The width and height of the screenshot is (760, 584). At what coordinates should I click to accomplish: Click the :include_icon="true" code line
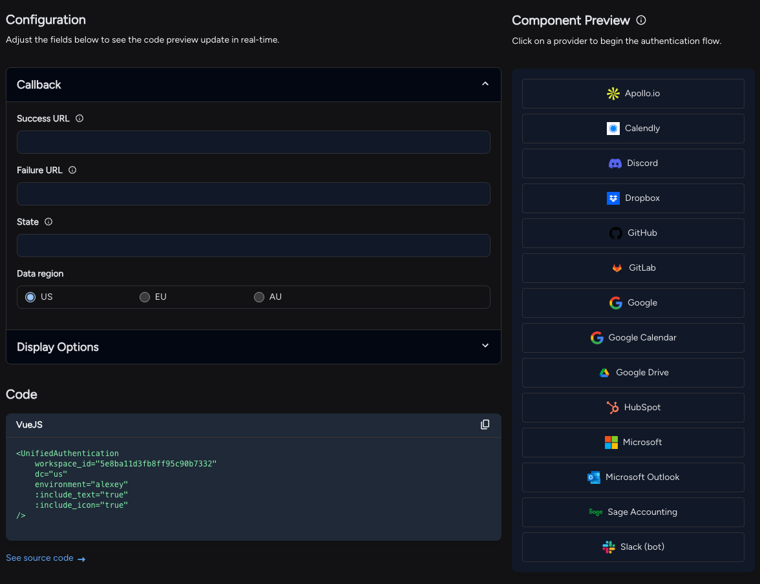[81, 505]
